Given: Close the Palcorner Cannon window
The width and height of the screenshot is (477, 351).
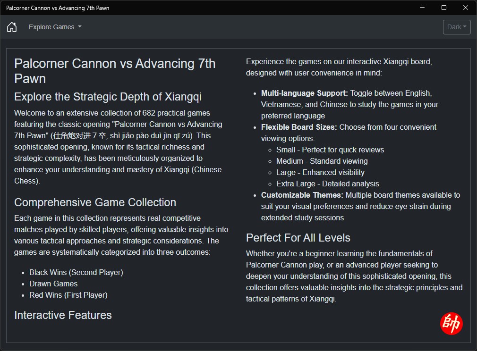Looking at the screenshot, I should 466,8.
